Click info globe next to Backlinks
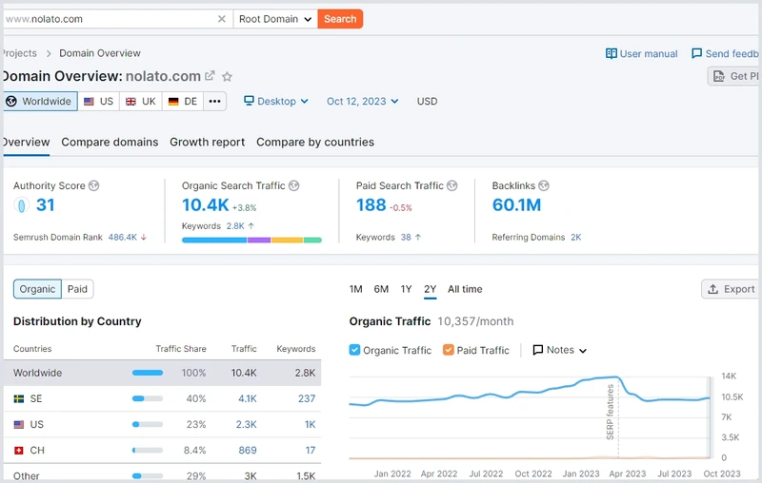Viewport: 762px width, 483px height. point(544,185)
